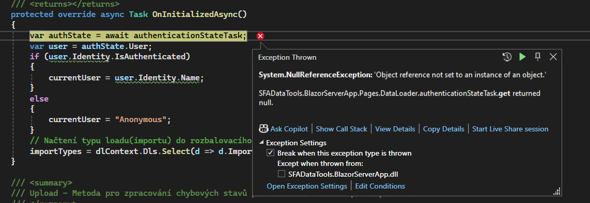Pin the Exception Thrown popup
Viewport: 590px width, 203px height.
(538, 57)
